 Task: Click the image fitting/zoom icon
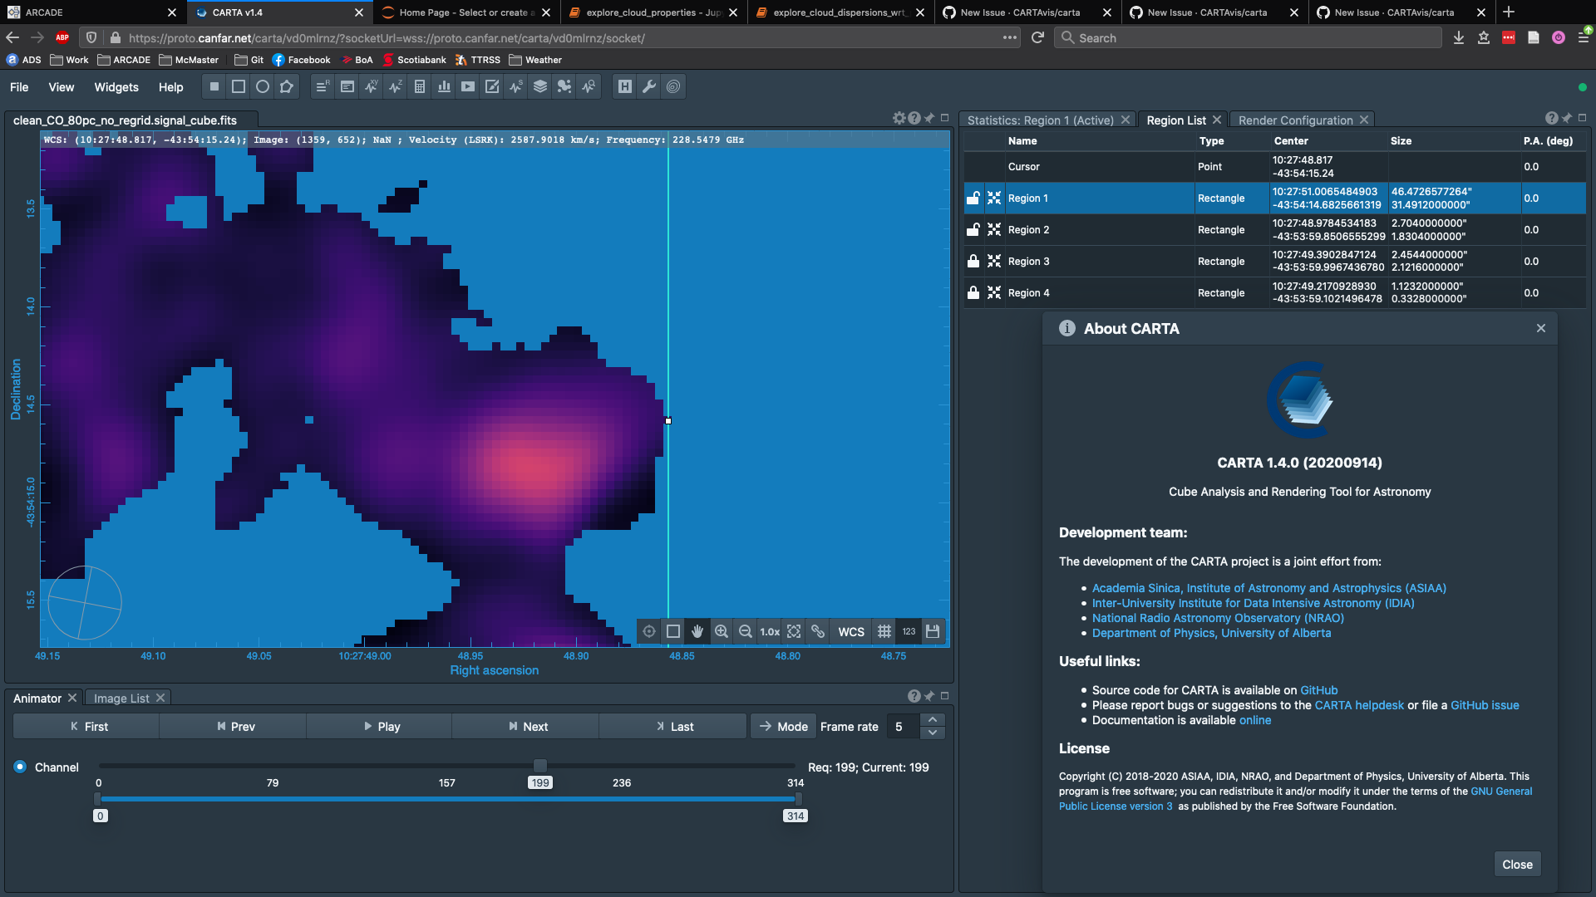pos(795,631)
